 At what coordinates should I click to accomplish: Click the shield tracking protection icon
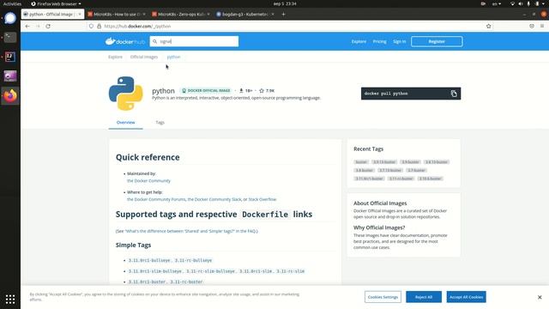pos(91,27)
